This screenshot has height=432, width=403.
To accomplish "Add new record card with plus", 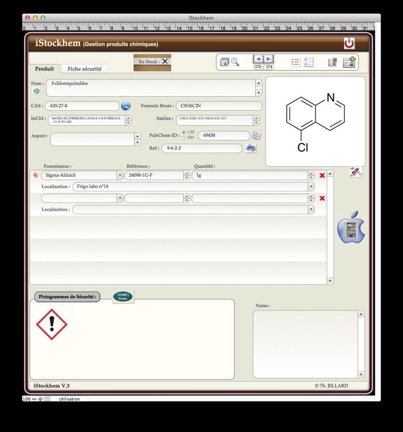I will [349, 62].
